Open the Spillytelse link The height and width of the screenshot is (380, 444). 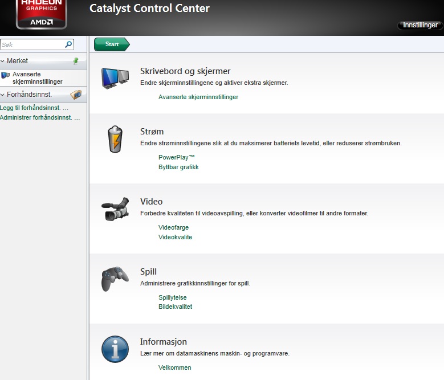pos(173,297)
